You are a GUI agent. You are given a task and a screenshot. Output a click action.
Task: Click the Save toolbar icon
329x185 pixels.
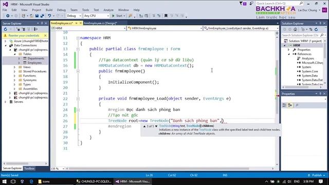pos(37,16)
